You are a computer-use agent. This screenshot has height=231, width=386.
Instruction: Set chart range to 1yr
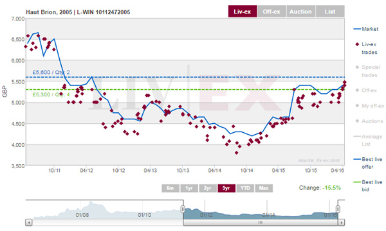click(189, 188)
